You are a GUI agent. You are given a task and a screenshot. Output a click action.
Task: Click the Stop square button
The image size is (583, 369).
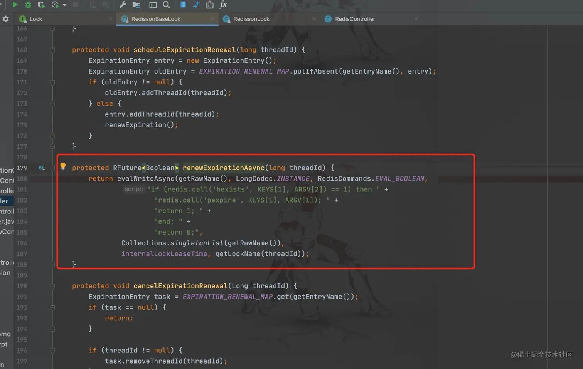click(76, 5)
